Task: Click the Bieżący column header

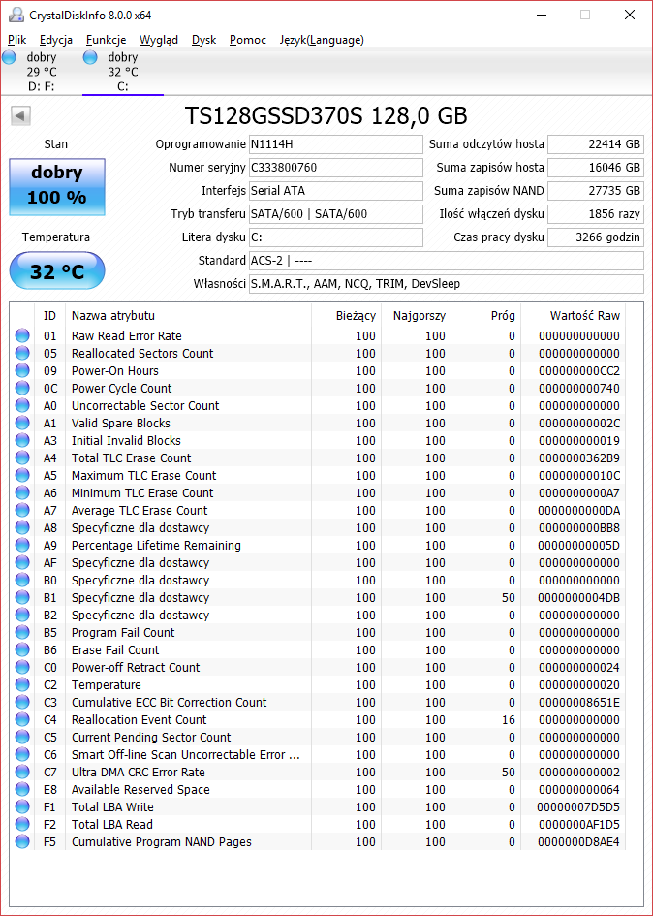Action: (x=346, y=315)
